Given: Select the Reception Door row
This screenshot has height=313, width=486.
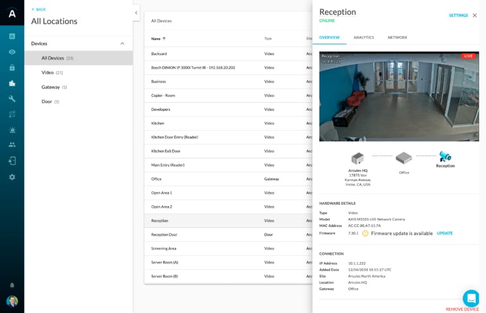Looking at the screenshot, I should pyautogui.click(x=228, y=234).
